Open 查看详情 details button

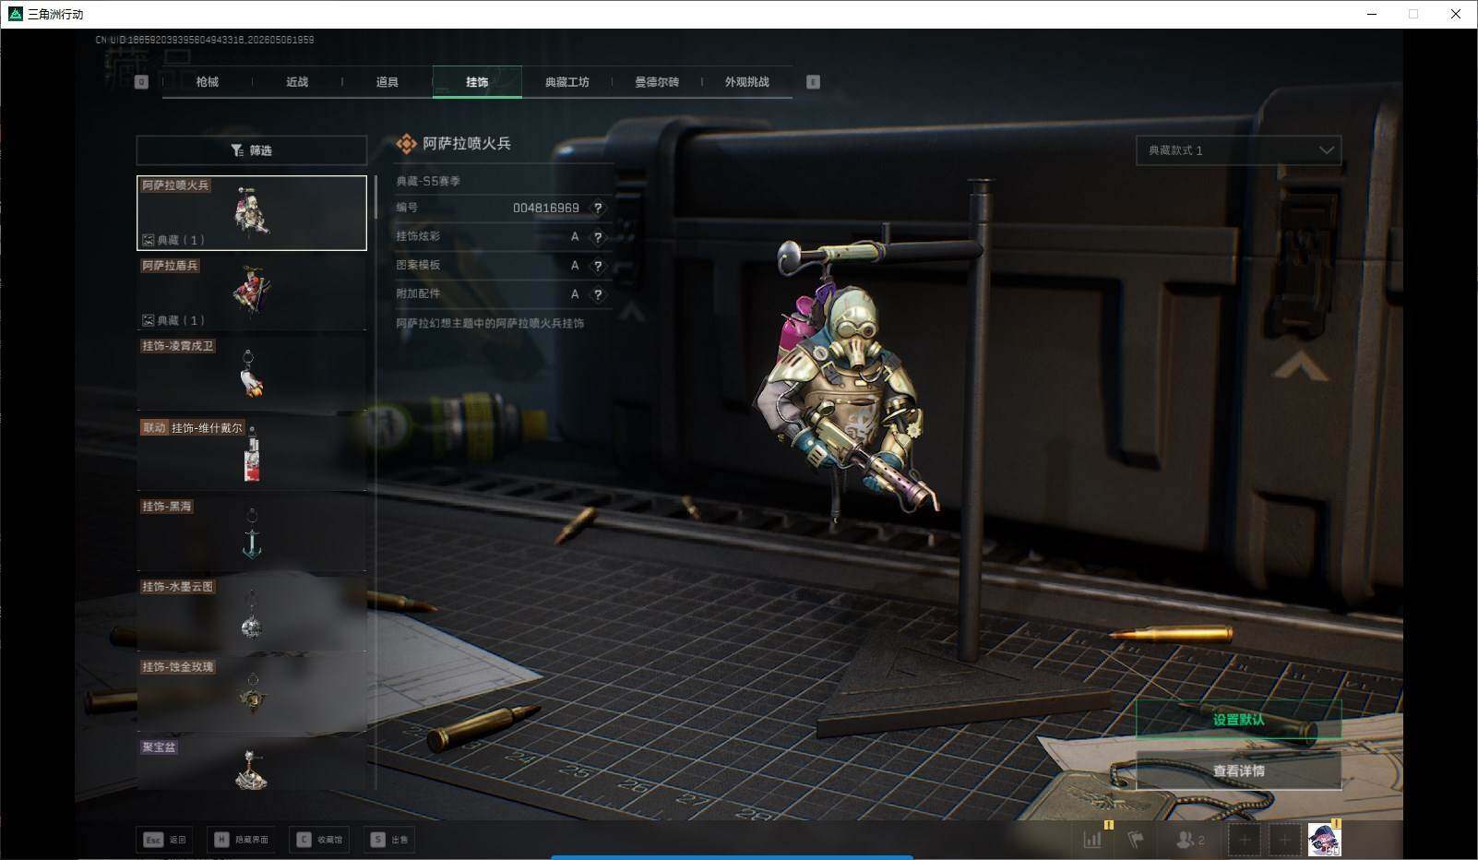tap(1238, 770)
